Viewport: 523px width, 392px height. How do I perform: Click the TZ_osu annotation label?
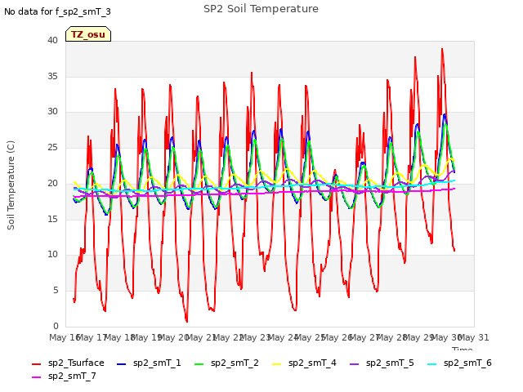[88, 34]
